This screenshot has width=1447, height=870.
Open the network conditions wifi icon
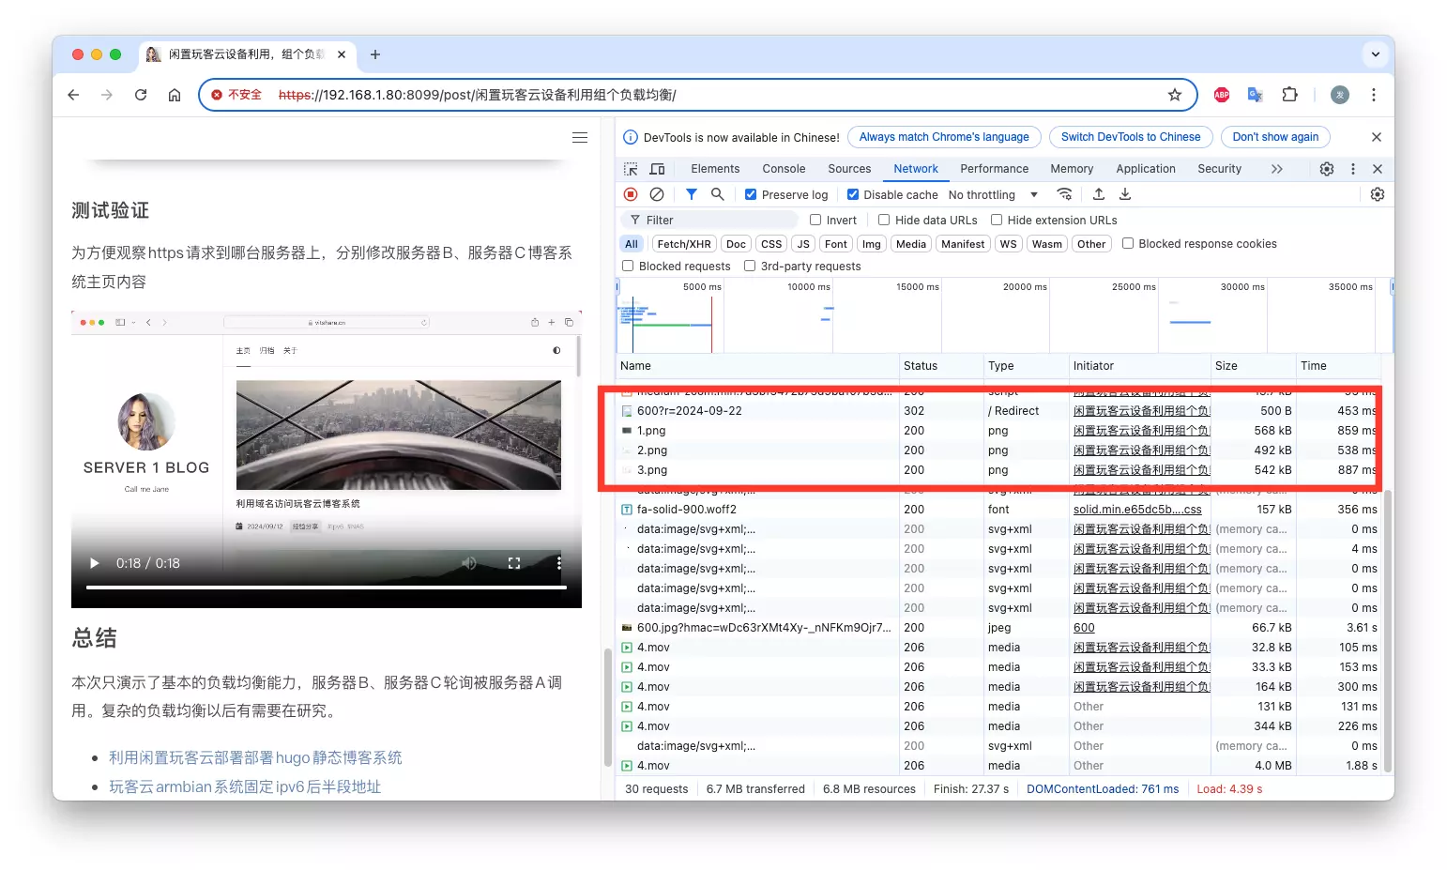(1064, 194)
